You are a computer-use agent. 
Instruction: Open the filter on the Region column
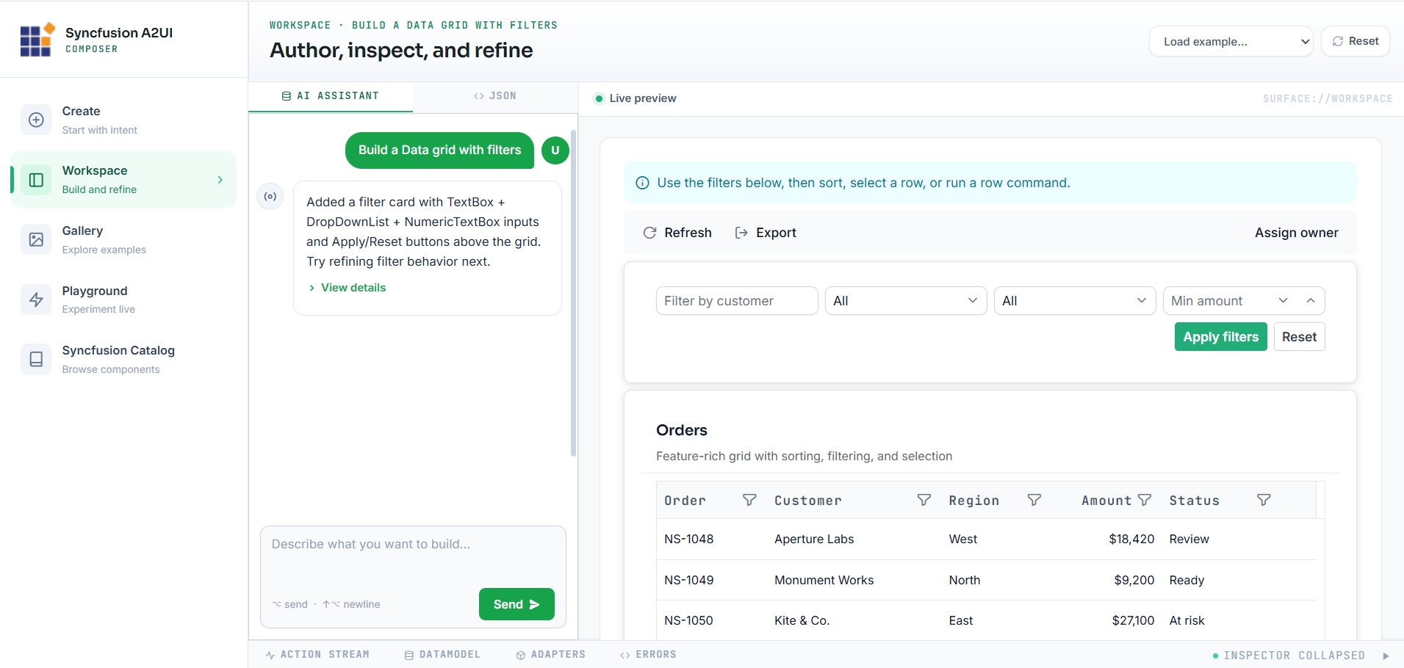[x=1034, y=500]
